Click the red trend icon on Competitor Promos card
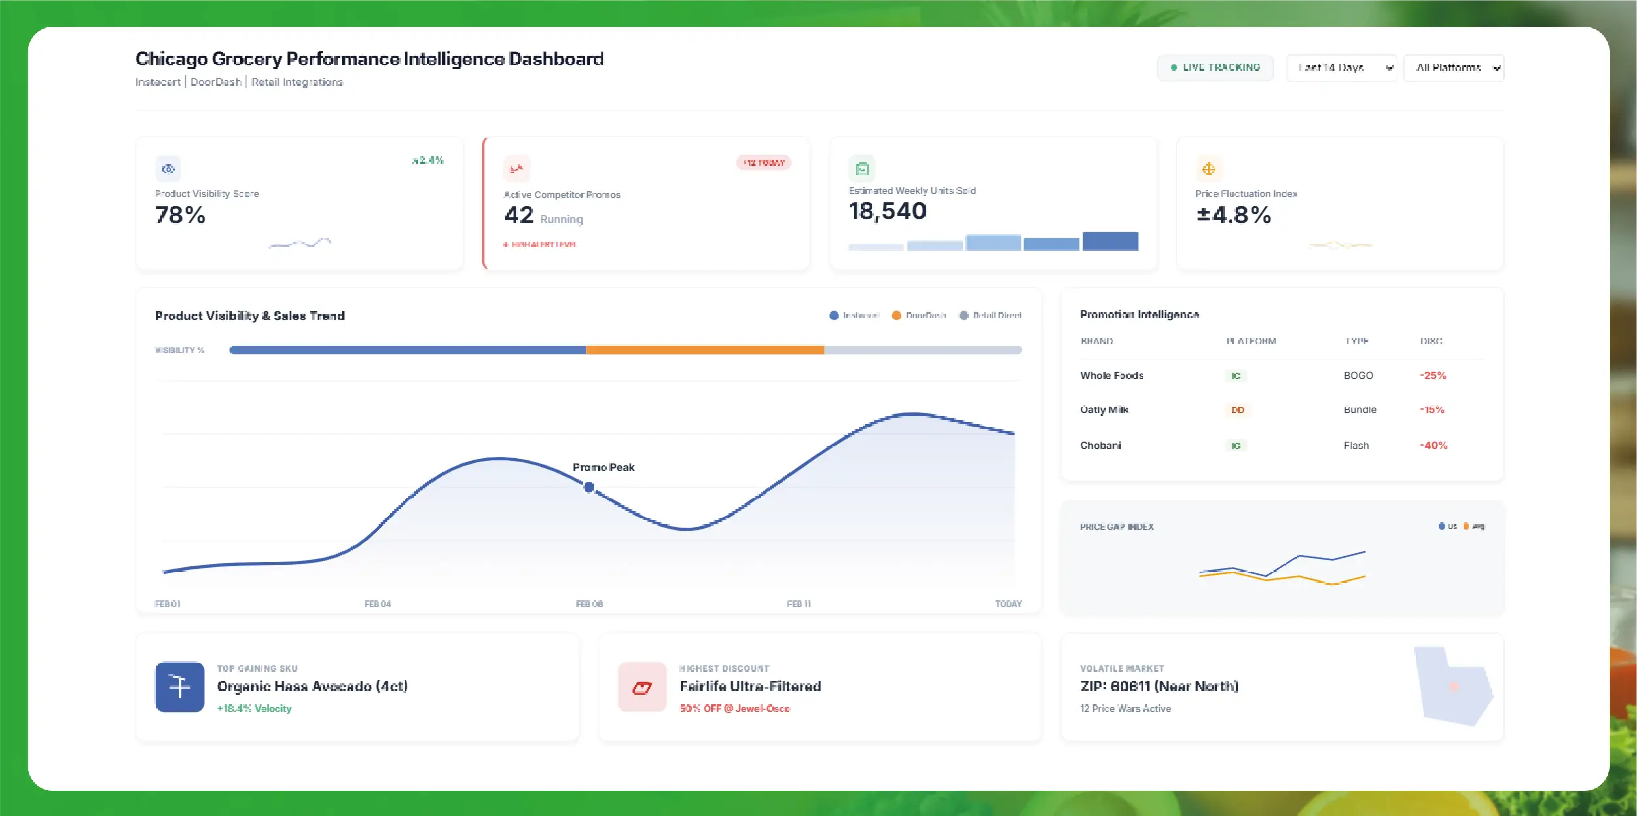 (516, 169)
